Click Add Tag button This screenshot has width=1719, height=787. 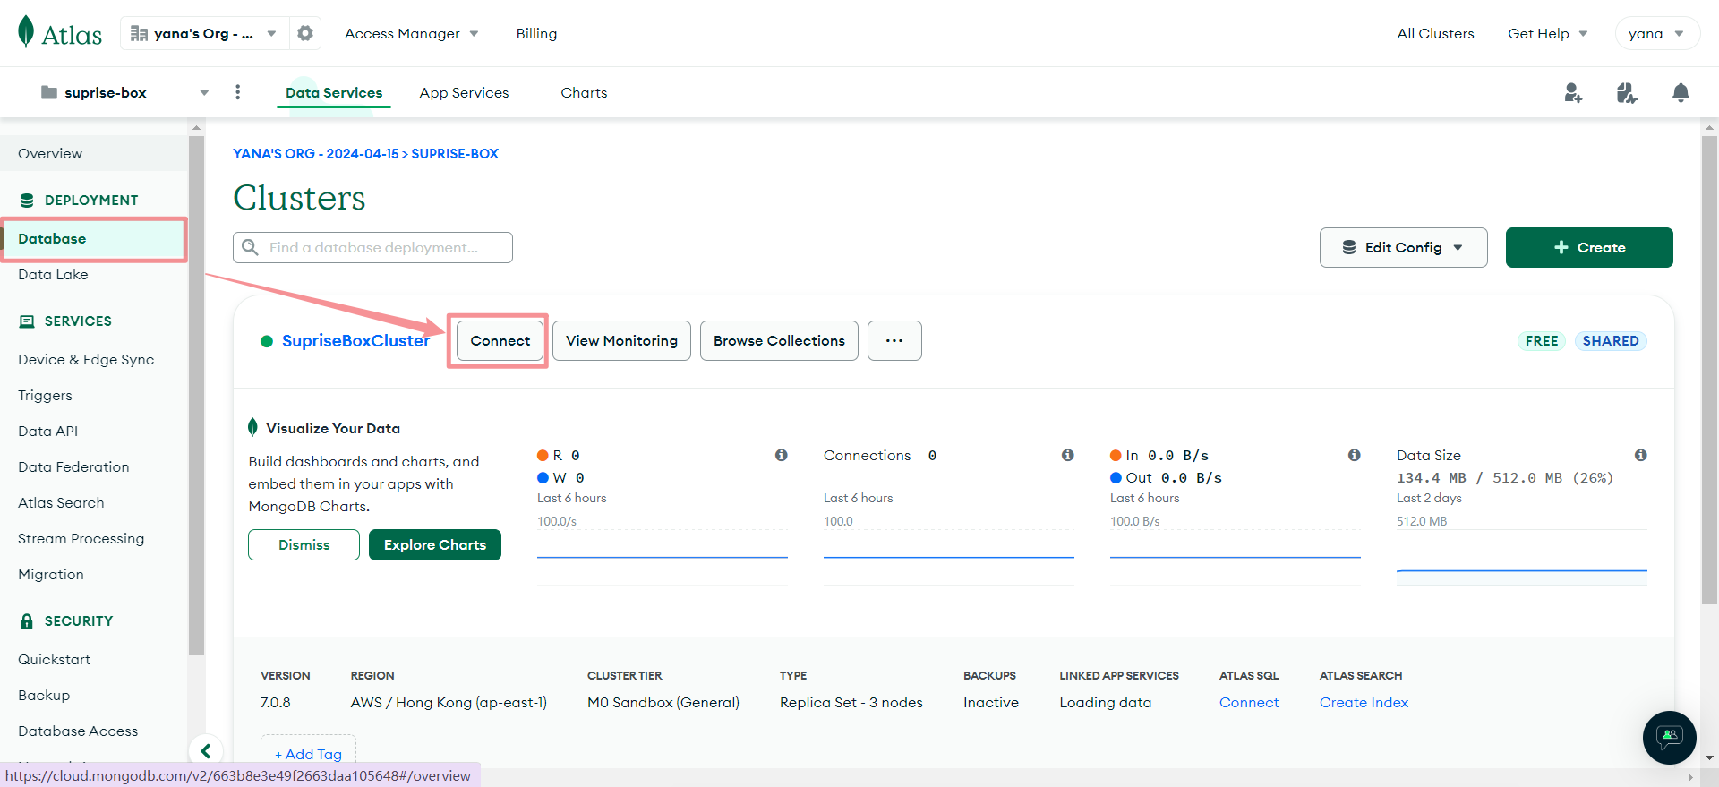(x=308, y=754)
